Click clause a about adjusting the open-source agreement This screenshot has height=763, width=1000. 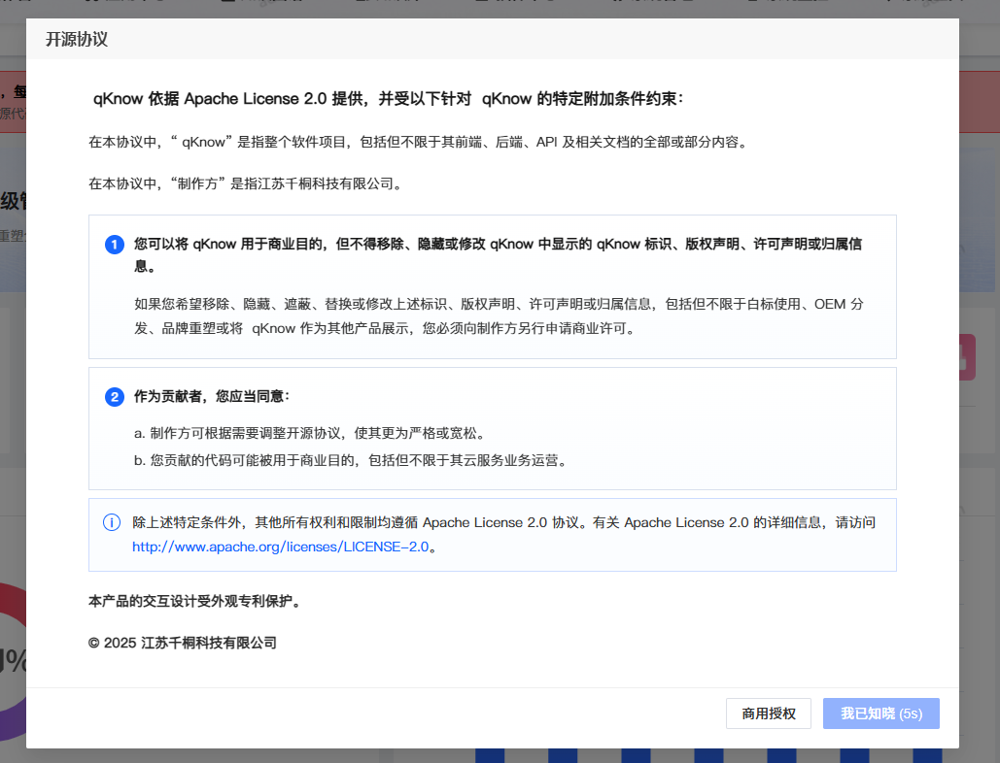click(311, 433)
